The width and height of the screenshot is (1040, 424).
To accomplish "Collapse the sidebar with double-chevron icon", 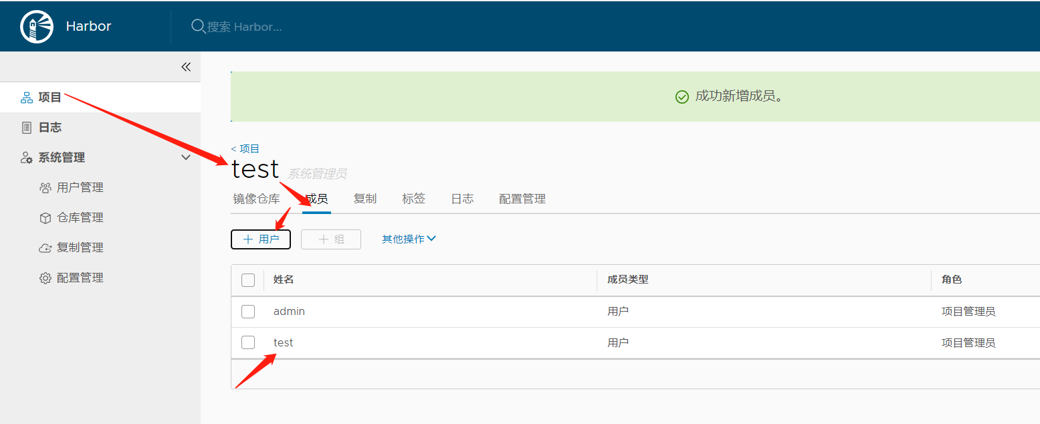I will [186, 67].
